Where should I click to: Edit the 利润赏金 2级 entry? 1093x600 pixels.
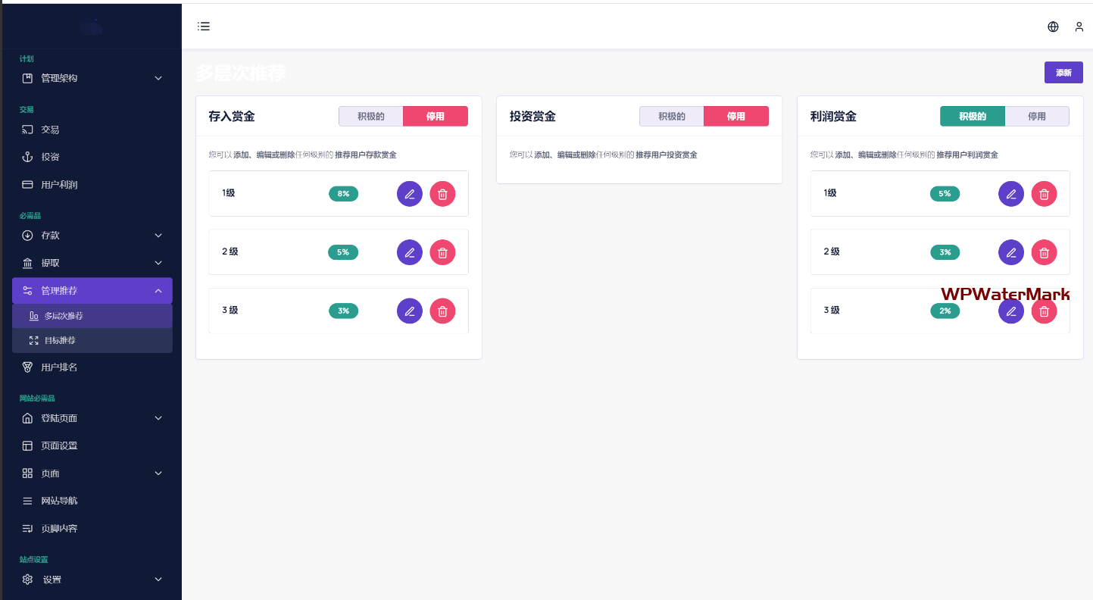tap(1010, 252)
